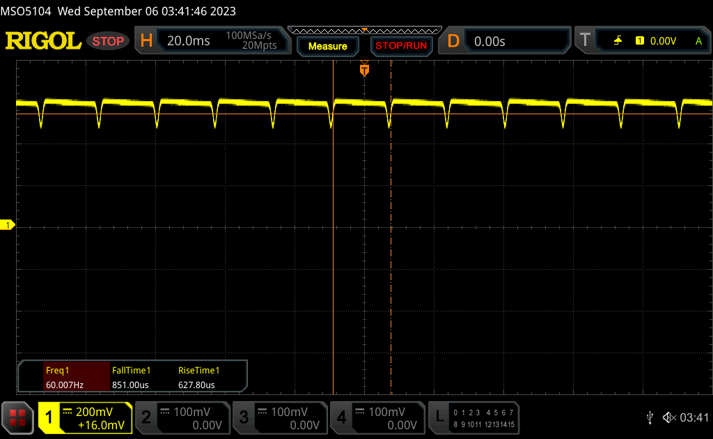713x439 pixels.
Task: Toggle channel 2 on or off
Action: 146,417
